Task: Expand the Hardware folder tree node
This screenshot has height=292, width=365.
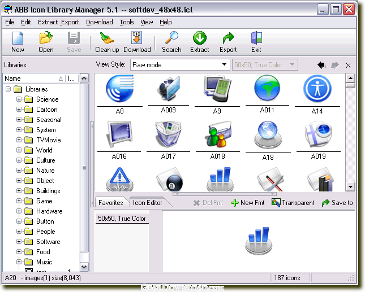Action: click(19, 211)
